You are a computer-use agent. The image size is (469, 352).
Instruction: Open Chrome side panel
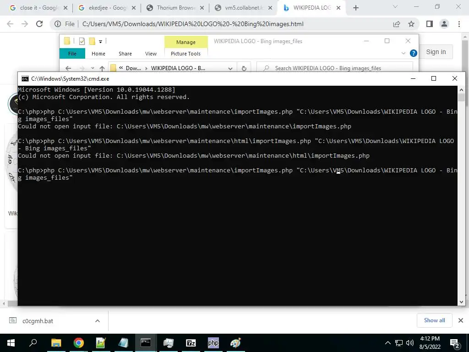[430, 24]
